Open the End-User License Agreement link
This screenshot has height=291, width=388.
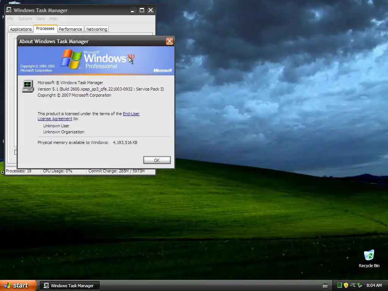[x=131, y=114]
